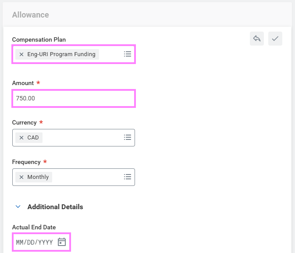Open the Frequency prompt list icon
Image resolution: width=295 pixels, height=253 pixels.
128,177
